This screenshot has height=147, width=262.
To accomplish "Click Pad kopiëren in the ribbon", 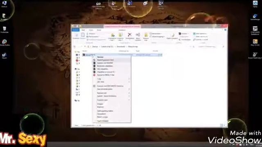I will point(93,37).
